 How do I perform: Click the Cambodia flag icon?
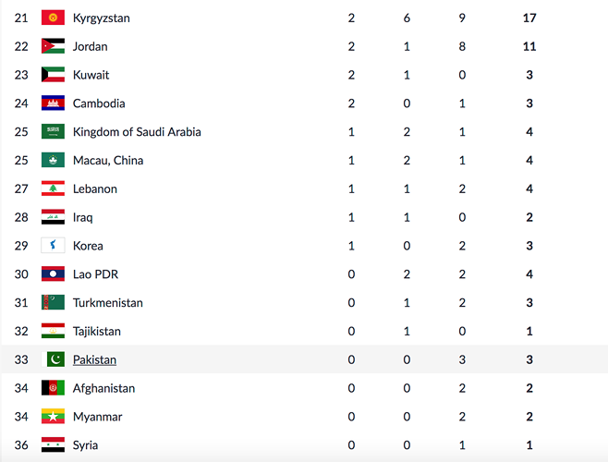53,103
